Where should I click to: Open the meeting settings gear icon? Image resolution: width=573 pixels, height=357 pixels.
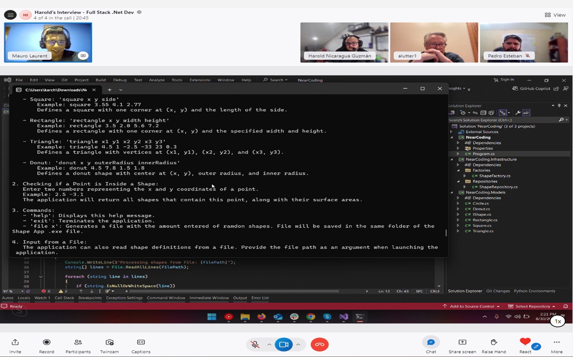click(x=139, y=12)
